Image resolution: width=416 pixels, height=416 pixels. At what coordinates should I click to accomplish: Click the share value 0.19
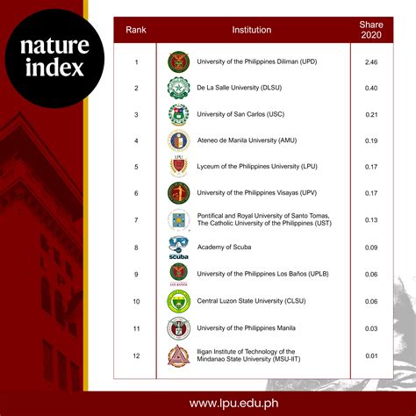(x=371, y=140)
